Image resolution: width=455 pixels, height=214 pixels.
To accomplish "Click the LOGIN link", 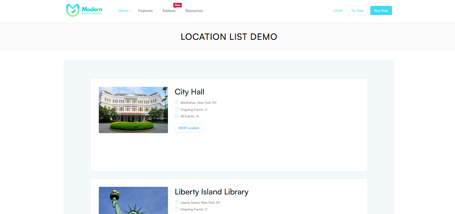I will click(x=338, y=11).
